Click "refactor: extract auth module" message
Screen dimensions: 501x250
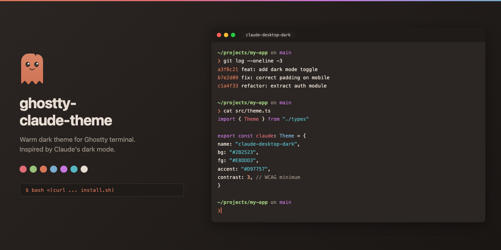click(x=284, y=86)
